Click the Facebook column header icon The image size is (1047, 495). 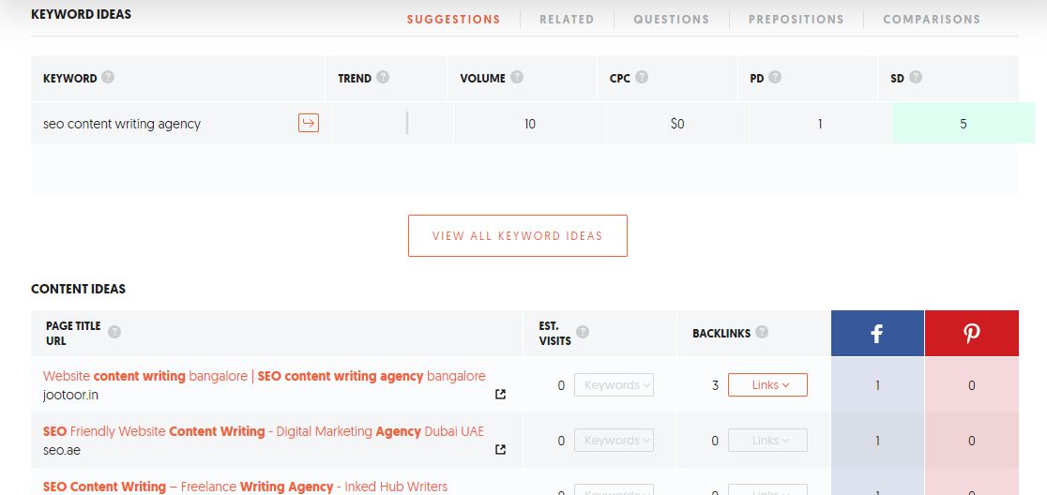pos(877,334)
